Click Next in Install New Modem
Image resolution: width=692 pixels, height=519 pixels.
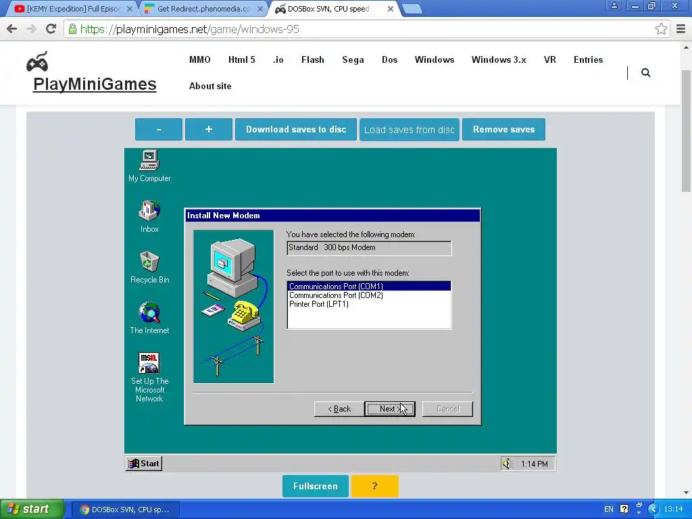390,409
